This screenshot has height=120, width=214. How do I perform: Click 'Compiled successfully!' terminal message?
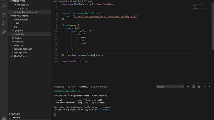click(67, 91)
